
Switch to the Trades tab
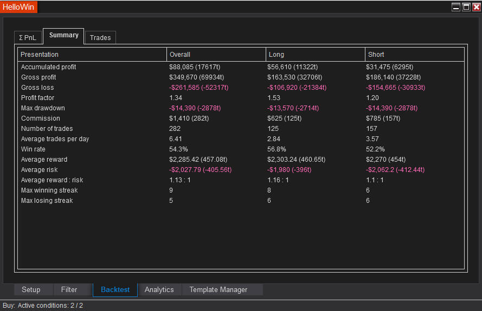(100, 37)
